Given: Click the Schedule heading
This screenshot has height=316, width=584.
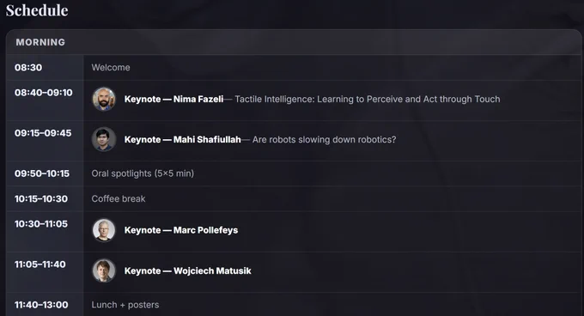Looking at the screenshot, I should [x=37, y=10].
